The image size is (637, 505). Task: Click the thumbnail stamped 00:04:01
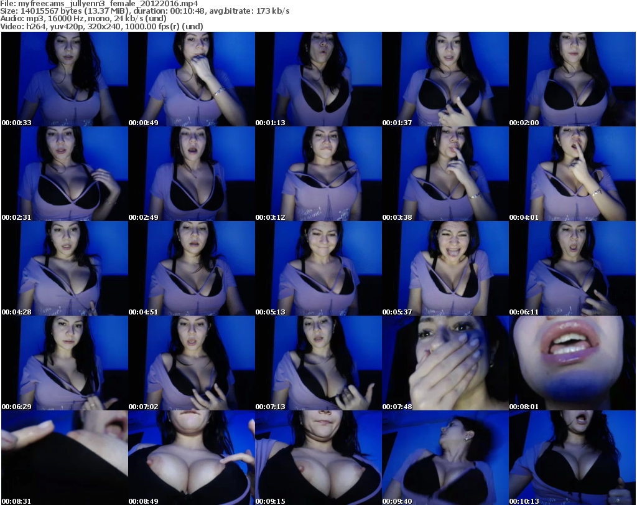[x=572, y=174]
